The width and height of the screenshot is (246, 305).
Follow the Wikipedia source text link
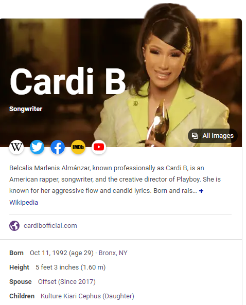tap(24, 203)
